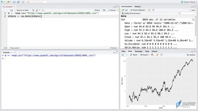Run the current line with Run
Viewport: 198px width, 111px height.
97,10
